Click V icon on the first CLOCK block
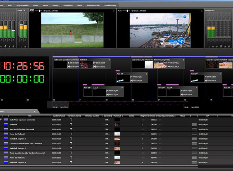 (122, 88)
